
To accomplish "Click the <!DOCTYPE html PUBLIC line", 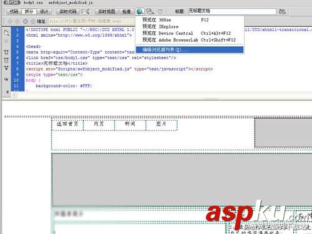I will [80, 30].
